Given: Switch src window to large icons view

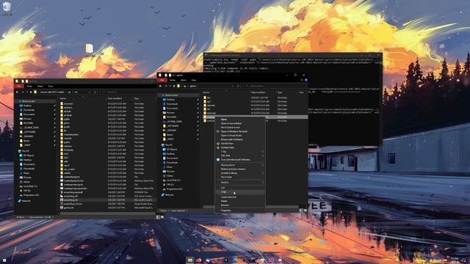Looking at the screenshot, I should click(x=162, y=217).
